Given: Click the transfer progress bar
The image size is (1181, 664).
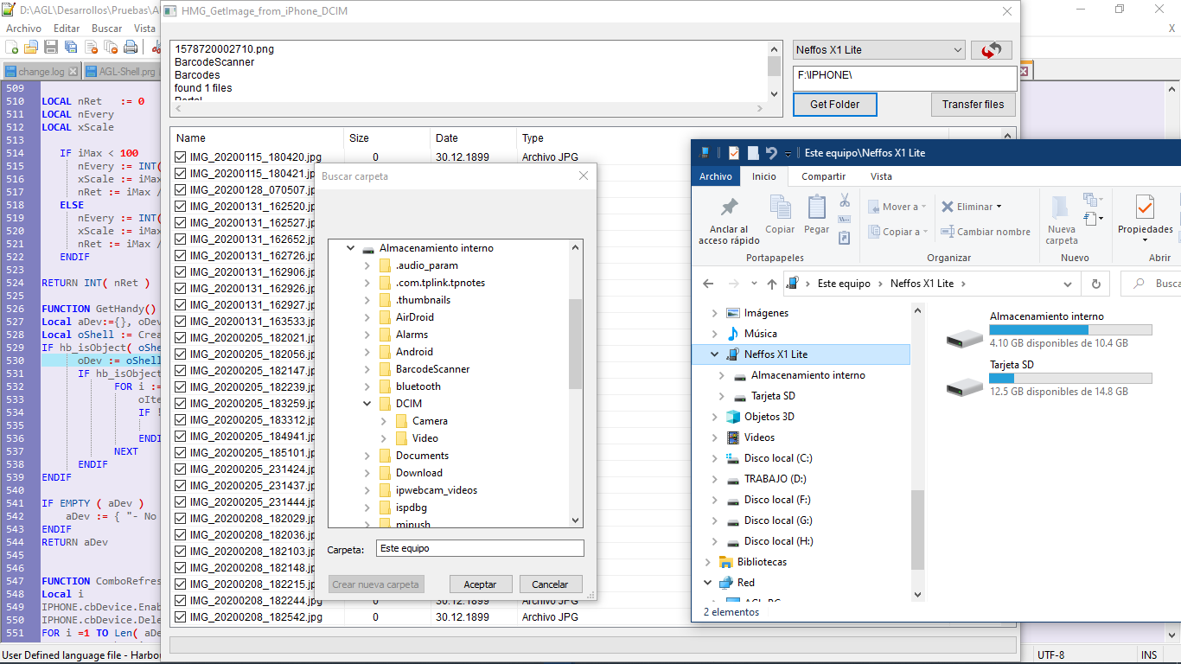Looking at the screenshot, I should click(x=593, y=645).
